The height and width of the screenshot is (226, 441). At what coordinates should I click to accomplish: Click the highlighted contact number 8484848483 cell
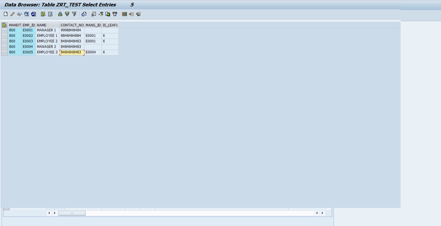coord(72,52)
